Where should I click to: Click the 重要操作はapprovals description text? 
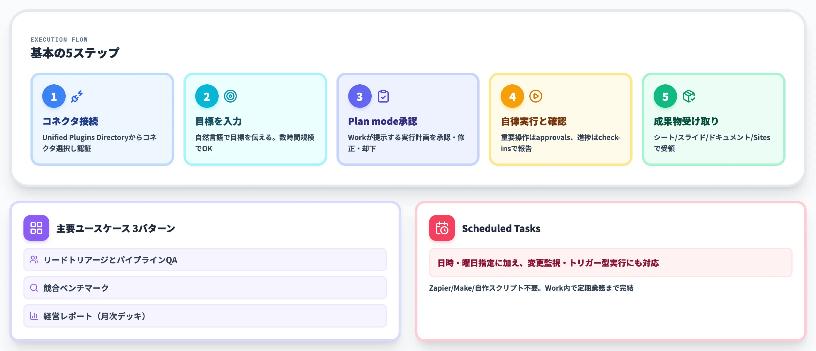560,143
